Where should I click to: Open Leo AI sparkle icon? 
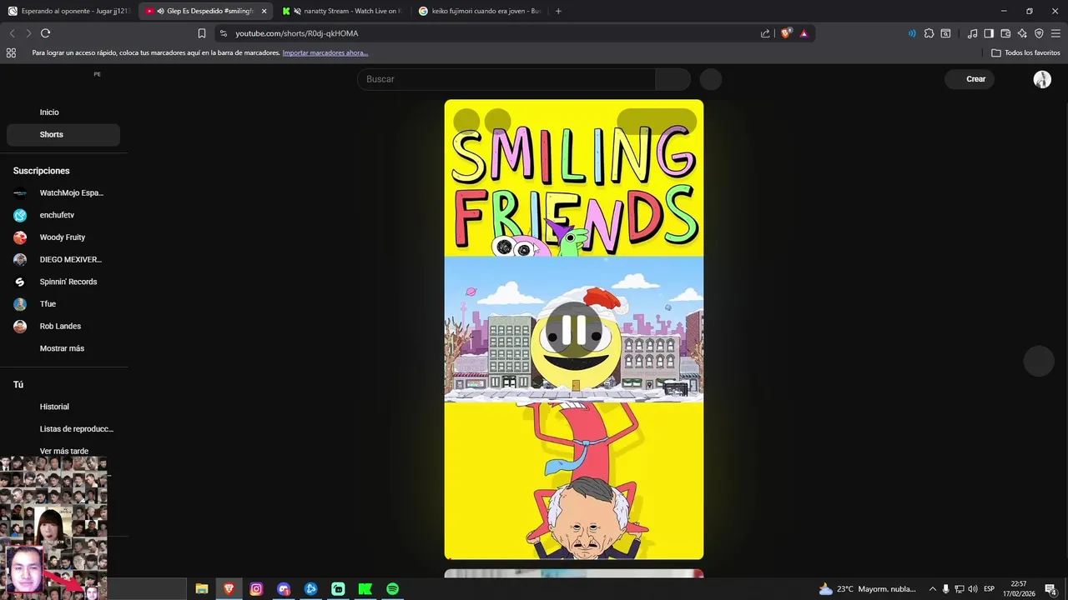coord(1022,33)
